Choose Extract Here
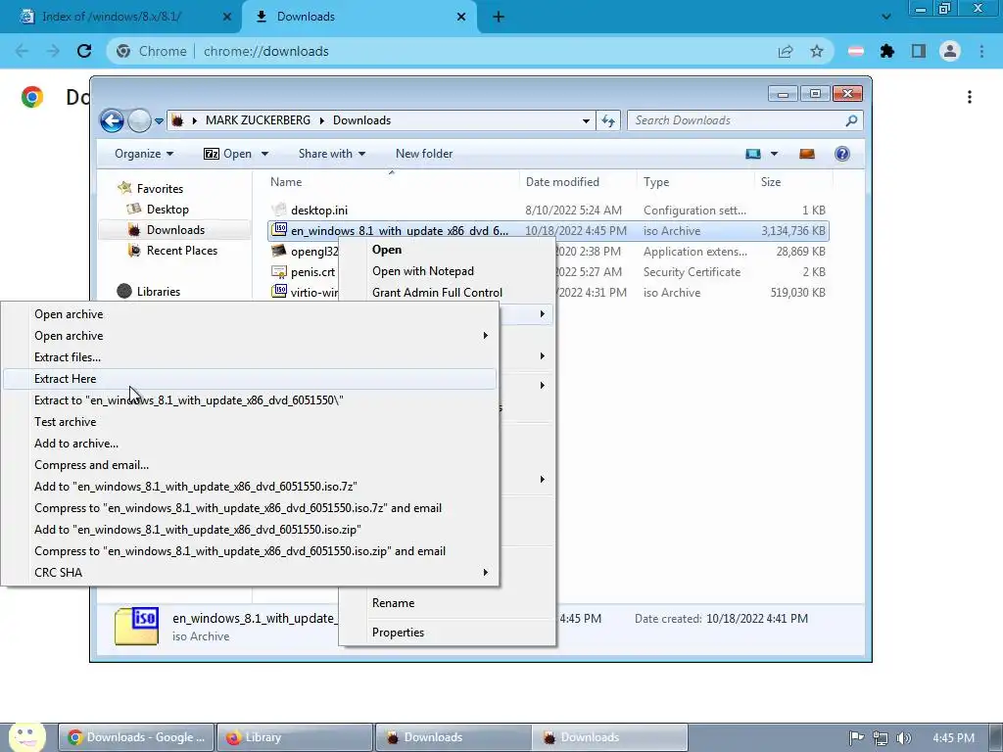Viewport: 1003px width, 752px height. tap(250, 379)
